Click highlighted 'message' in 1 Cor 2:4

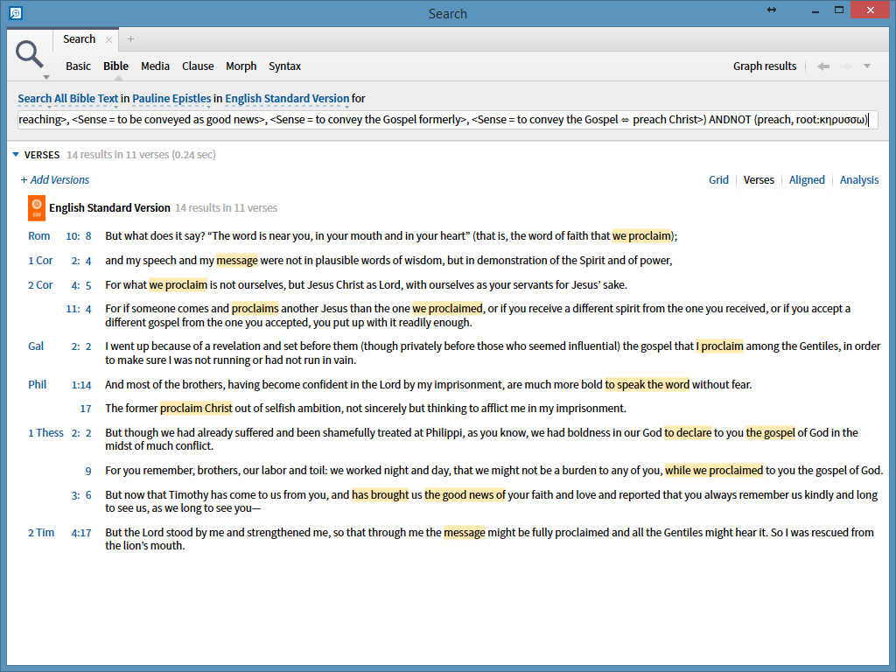tap(237, 261)
